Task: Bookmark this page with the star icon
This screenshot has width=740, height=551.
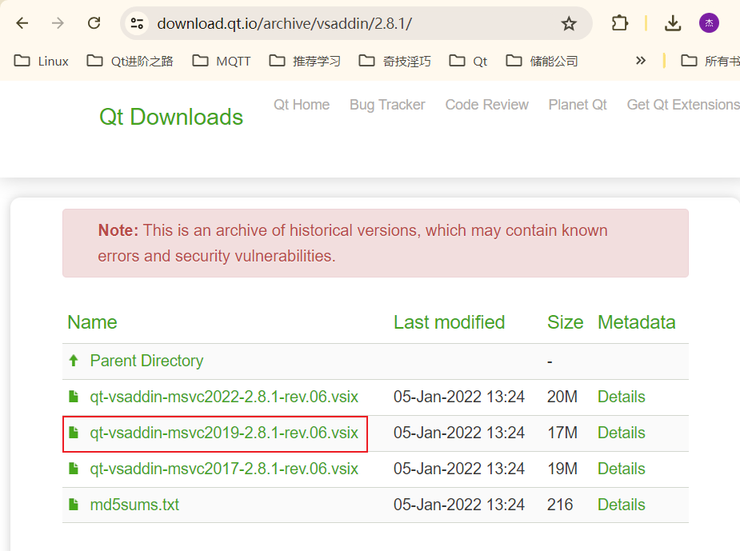Action: (x=569, y=23)
